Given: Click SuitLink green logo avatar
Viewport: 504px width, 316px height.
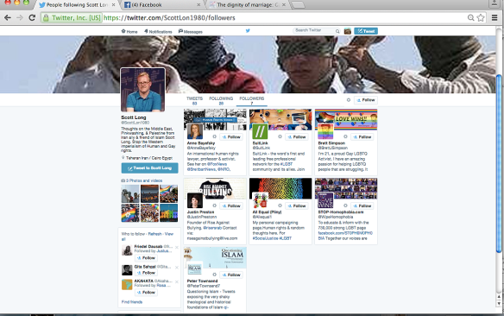Looking at the screenshot, I should [261, 131].
